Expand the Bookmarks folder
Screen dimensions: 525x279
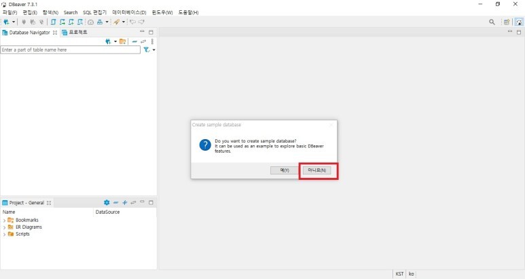click(x=4, y=220)
